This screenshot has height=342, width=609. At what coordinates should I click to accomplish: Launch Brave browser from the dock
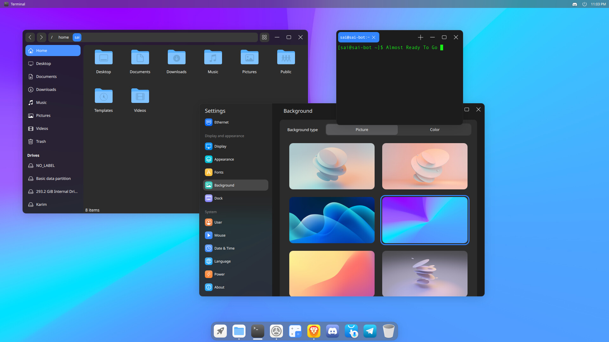coord(314,331)
